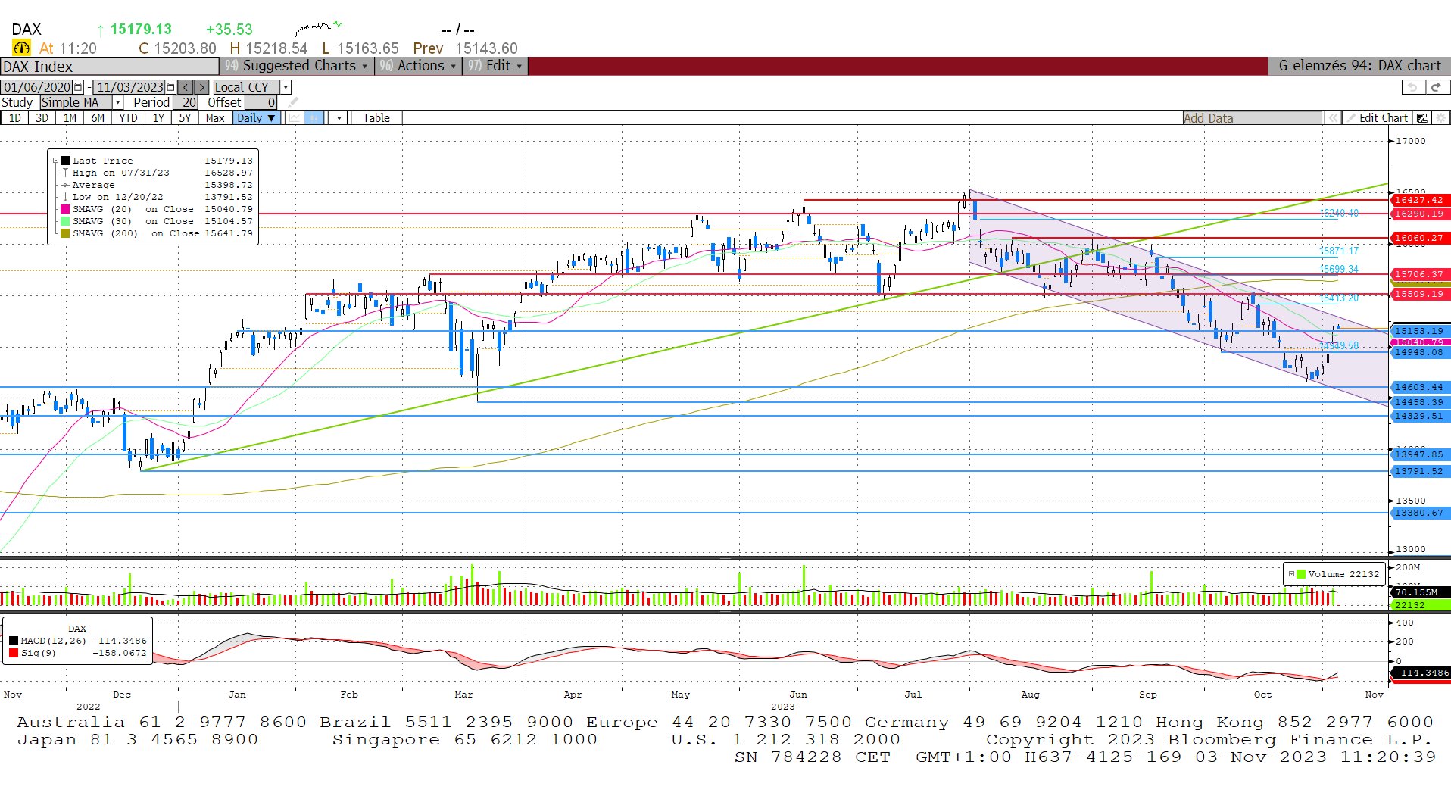Click the 15509.19 price level label
The image size is (1451, 796).
pyautogui.click(x=1419, y=294)
